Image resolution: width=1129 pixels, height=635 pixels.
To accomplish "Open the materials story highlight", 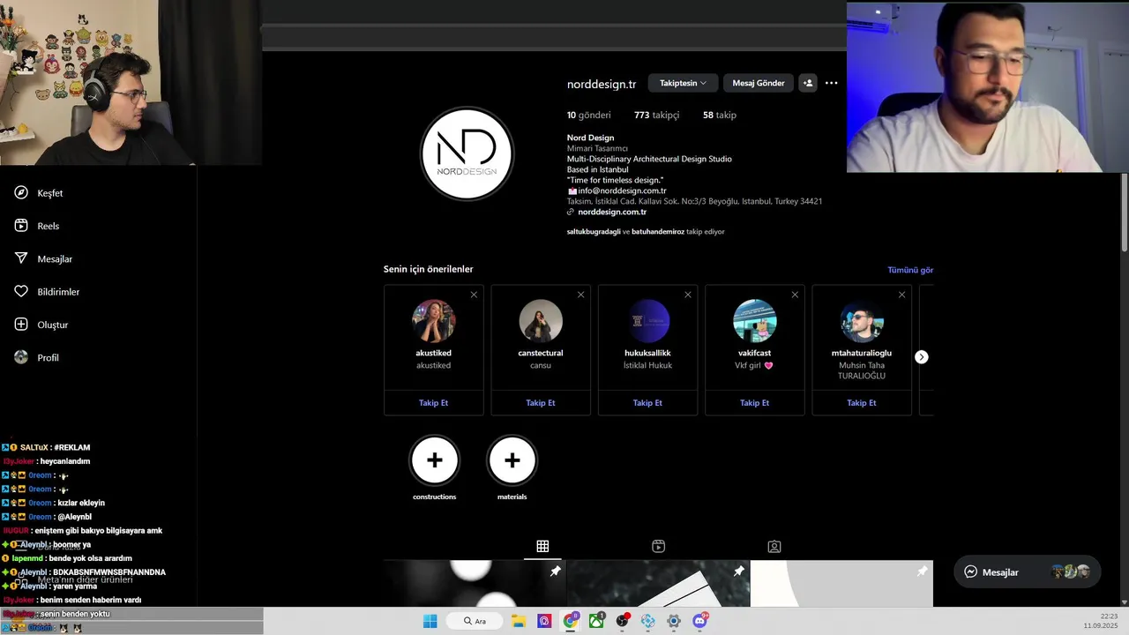I will coord(512,460).
